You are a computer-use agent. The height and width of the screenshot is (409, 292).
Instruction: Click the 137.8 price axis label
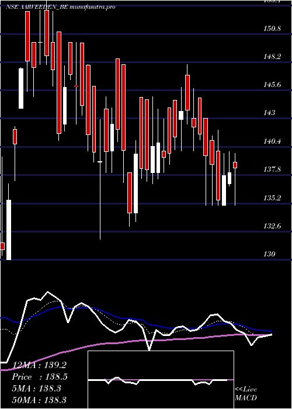pos(272,169)
